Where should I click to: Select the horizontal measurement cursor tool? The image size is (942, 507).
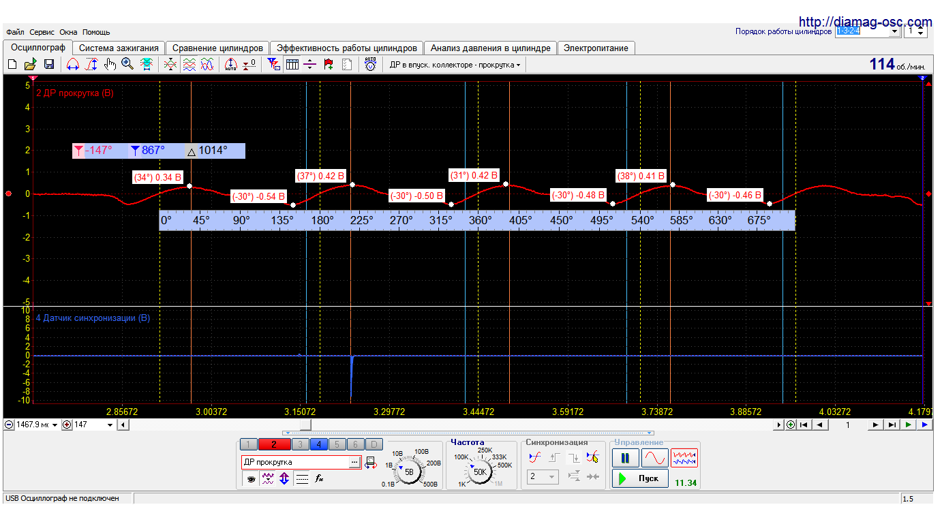click(72, 65)
